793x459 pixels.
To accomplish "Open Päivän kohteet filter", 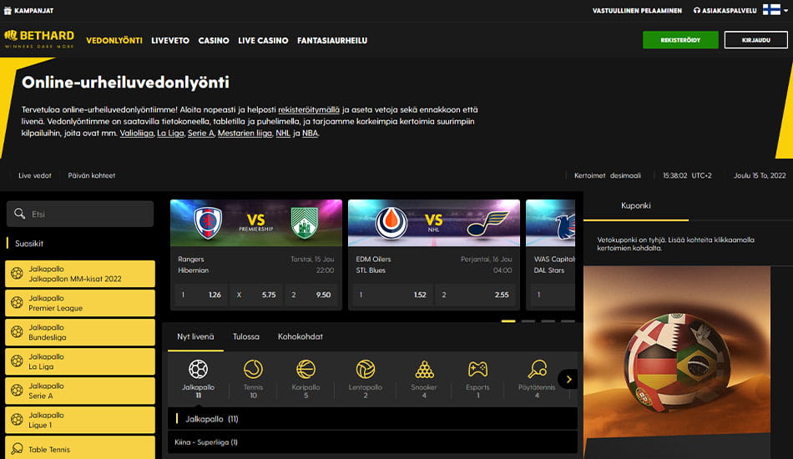I will [92, 175].
